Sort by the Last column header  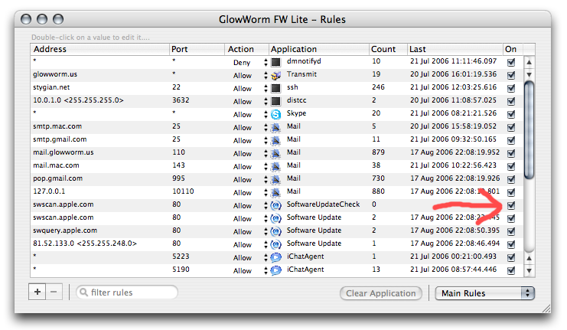click(x=455, y=49)
